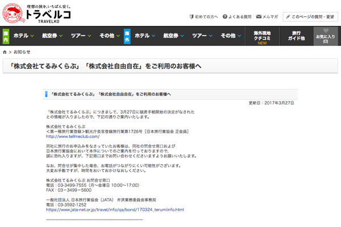Screen dimensions: 341x227
Task: Open 海外現地クチコミ NEW section
Action: pyautogui.click(x=262, y=36)
